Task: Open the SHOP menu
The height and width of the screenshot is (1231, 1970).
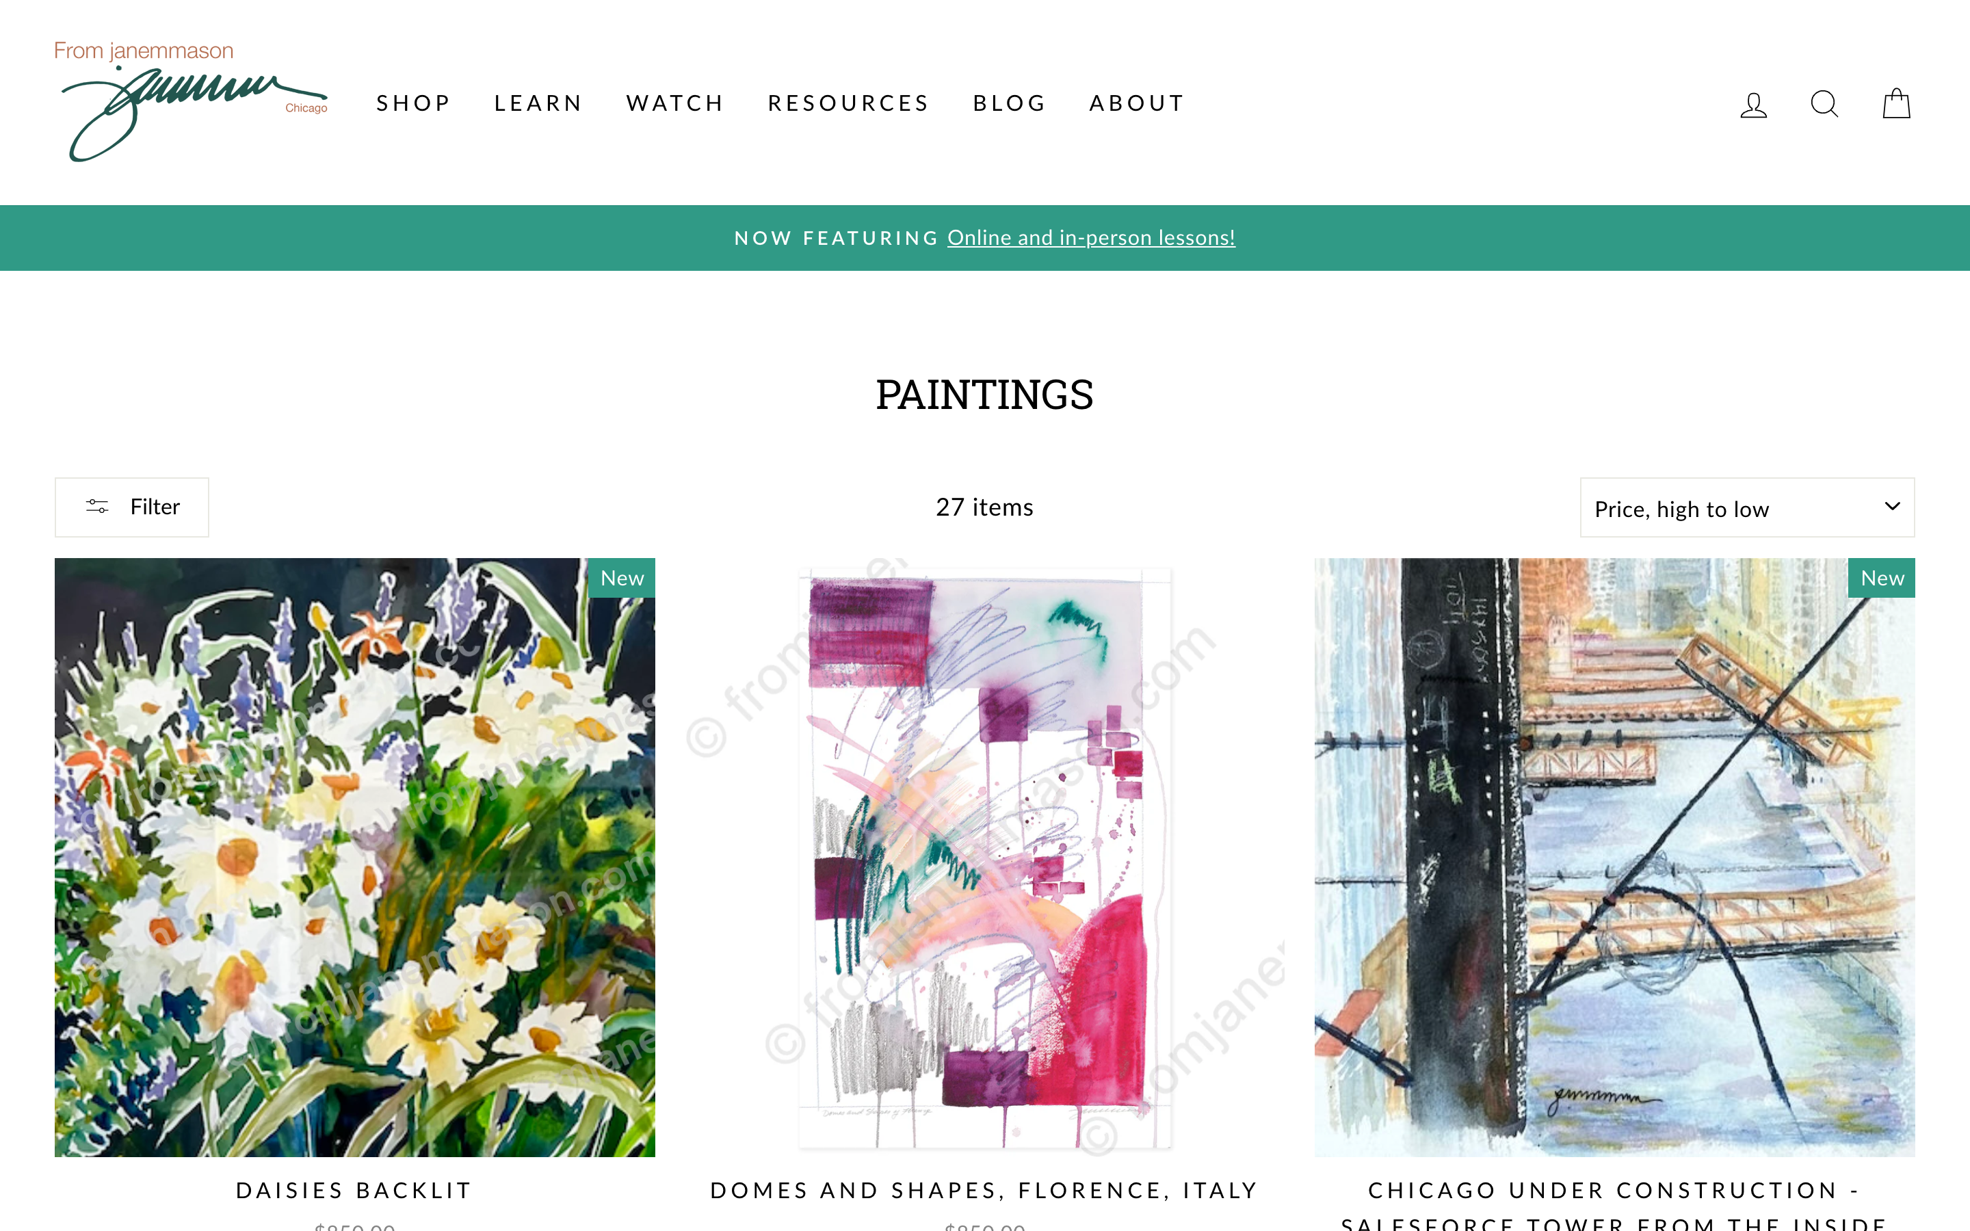Action: [414, 103]
